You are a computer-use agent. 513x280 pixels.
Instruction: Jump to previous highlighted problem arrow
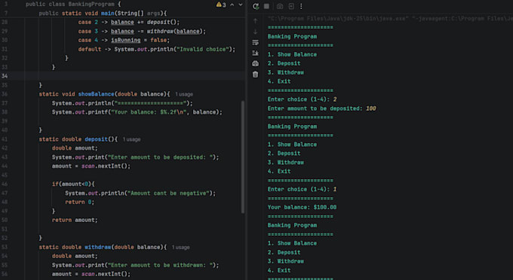232,5
